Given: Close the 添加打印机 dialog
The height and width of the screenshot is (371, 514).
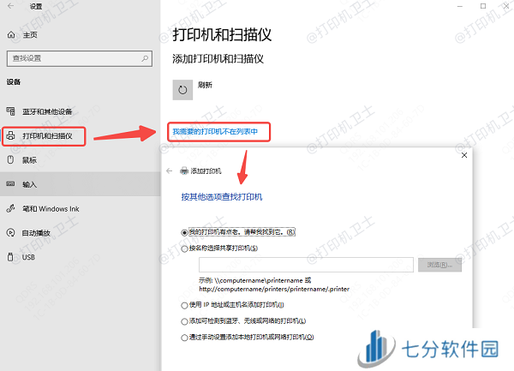Looking at the screenshot, I should (x=464, y=155).
